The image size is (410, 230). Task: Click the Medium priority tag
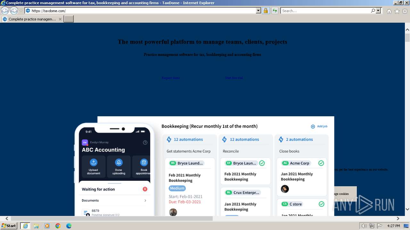pos(177,188)
